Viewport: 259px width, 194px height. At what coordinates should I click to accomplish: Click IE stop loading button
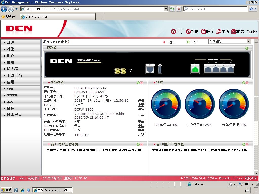coord(179,9)
